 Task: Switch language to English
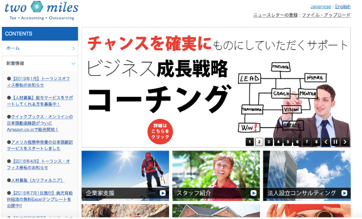point(342,6)
